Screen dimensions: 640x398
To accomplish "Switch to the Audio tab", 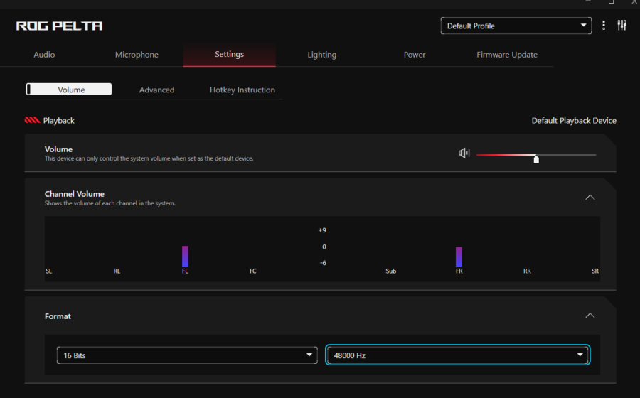I will (44, 55).
